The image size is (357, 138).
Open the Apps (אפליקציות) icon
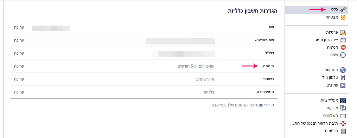coord(343,100)
